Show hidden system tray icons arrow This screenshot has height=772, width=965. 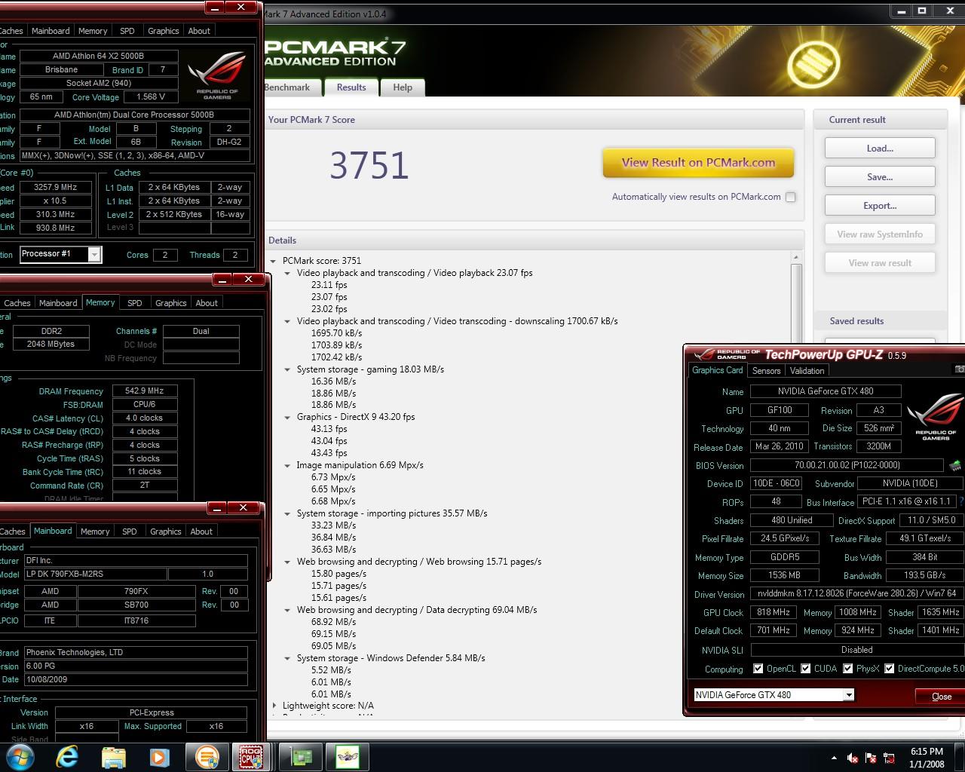834,758
